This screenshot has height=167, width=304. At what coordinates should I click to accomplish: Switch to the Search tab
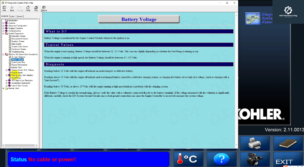[20, 16]
